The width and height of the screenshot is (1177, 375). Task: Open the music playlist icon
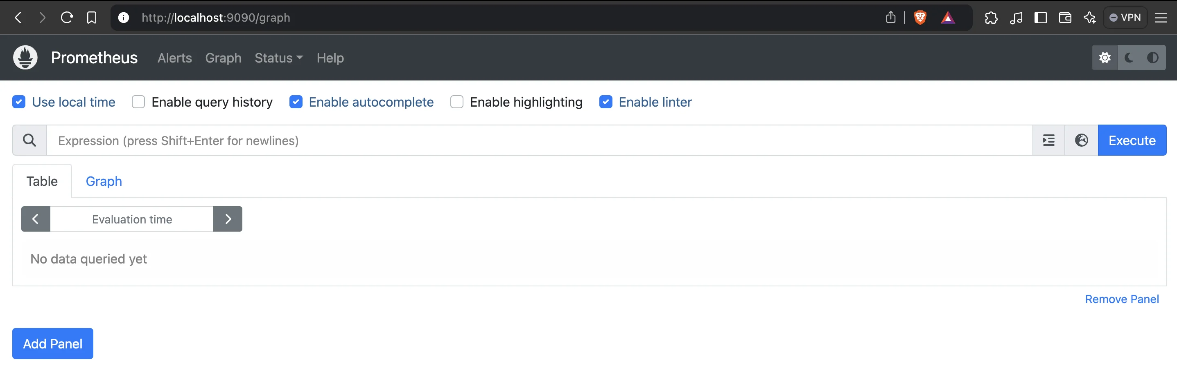pos(1016,18)
